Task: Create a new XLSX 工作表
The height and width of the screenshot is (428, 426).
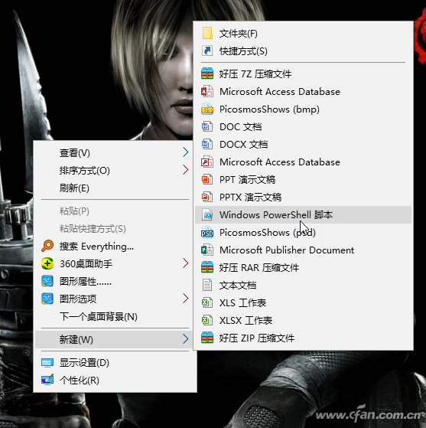Action: pyautogui.click(x=304, y=320)
